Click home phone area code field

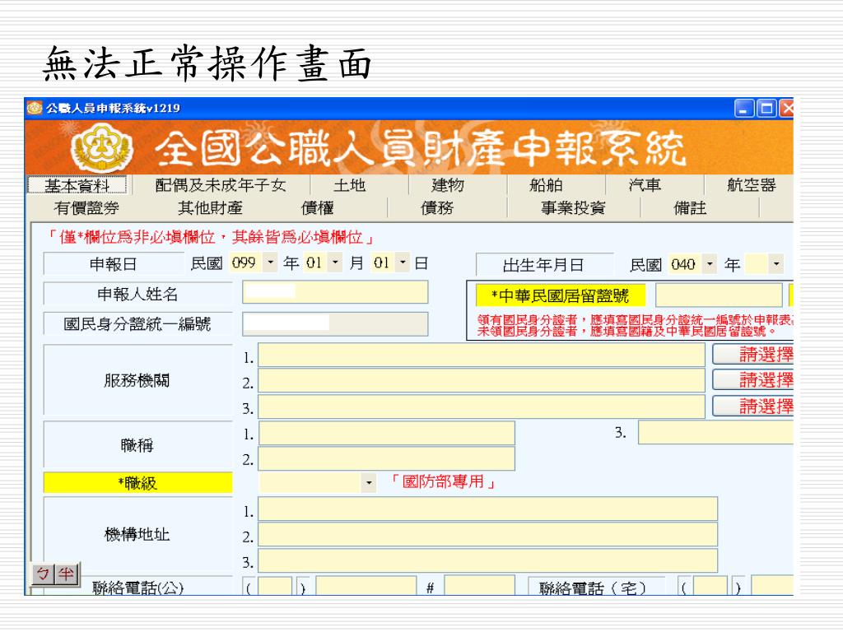710,587
